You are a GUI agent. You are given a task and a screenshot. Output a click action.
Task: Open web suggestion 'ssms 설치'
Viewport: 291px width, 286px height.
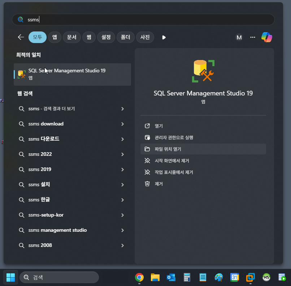(x=72, y=184)
